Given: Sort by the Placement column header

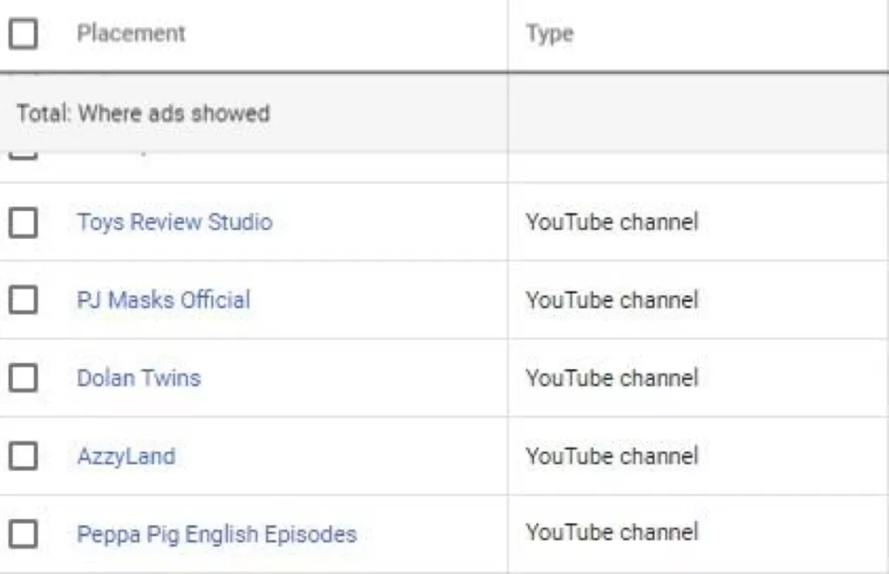Looking at the screenshot, I should pos(131,34).
